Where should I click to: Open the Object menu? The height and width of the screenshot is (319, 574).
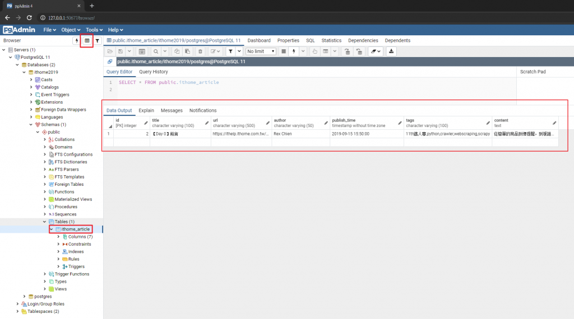(71, 30)
